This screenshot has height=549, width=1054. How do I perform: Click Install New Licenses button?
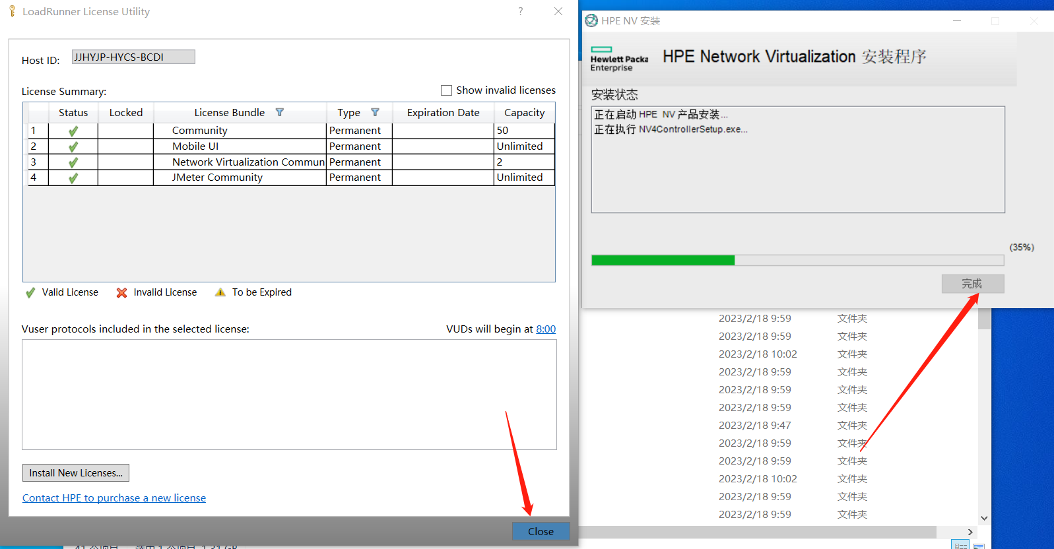point(76,473)
